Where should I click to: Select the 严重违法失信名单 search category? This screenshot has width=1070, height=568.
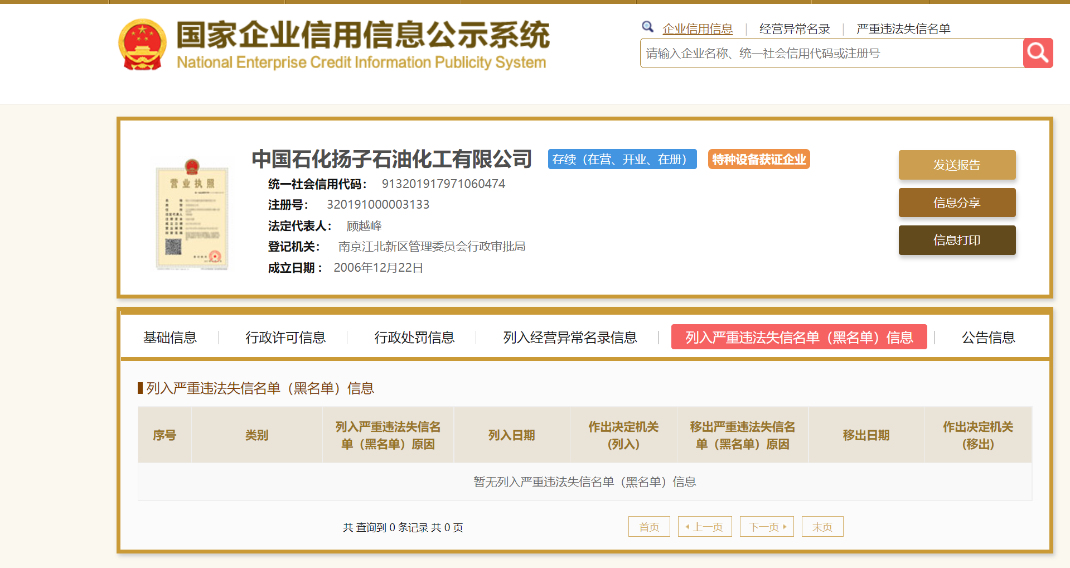tap(903, 29)
